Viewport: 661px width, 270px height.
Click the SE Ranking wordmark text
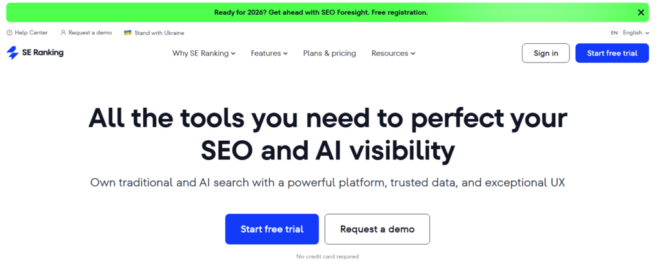click(x=43, y=53)
